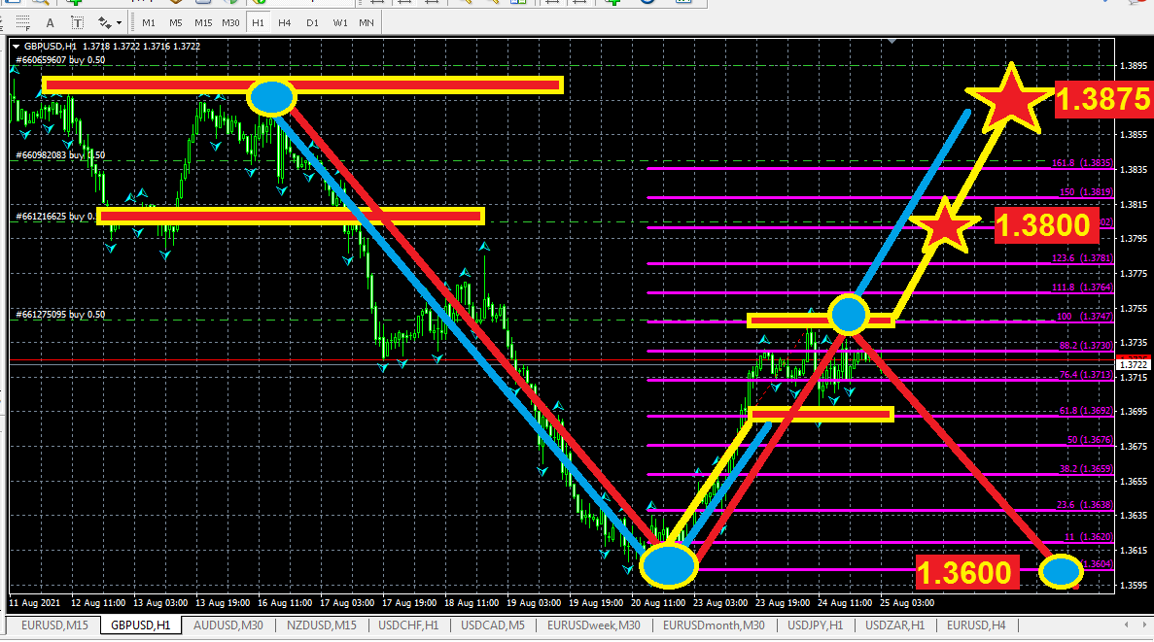Enable the H4 timeframe button

point(285,21)
